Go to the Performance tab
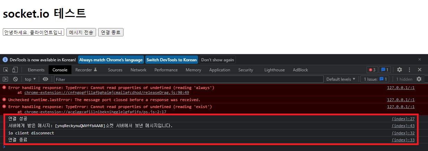The width and height of the screenshot is (428, 151). (x=166, y=70)
